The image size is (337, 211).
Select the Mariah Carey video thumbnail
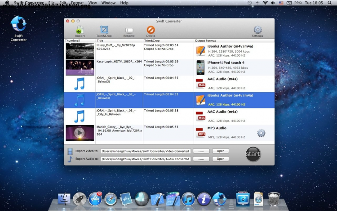(80, 133)
